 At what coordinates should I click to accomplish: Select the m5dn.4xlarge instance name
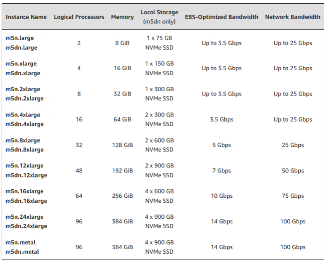click(x=24, y=124)
